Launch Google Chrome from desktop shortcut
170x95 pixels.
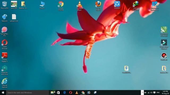coord(61,6)
